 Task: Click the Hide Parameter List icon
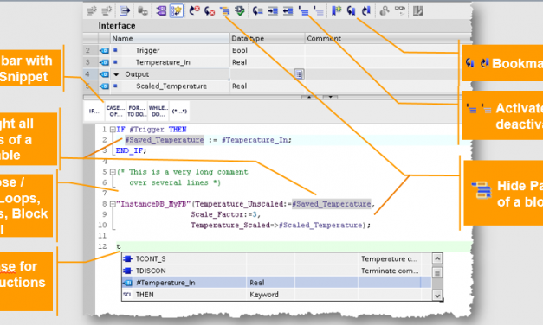(225, 11)
